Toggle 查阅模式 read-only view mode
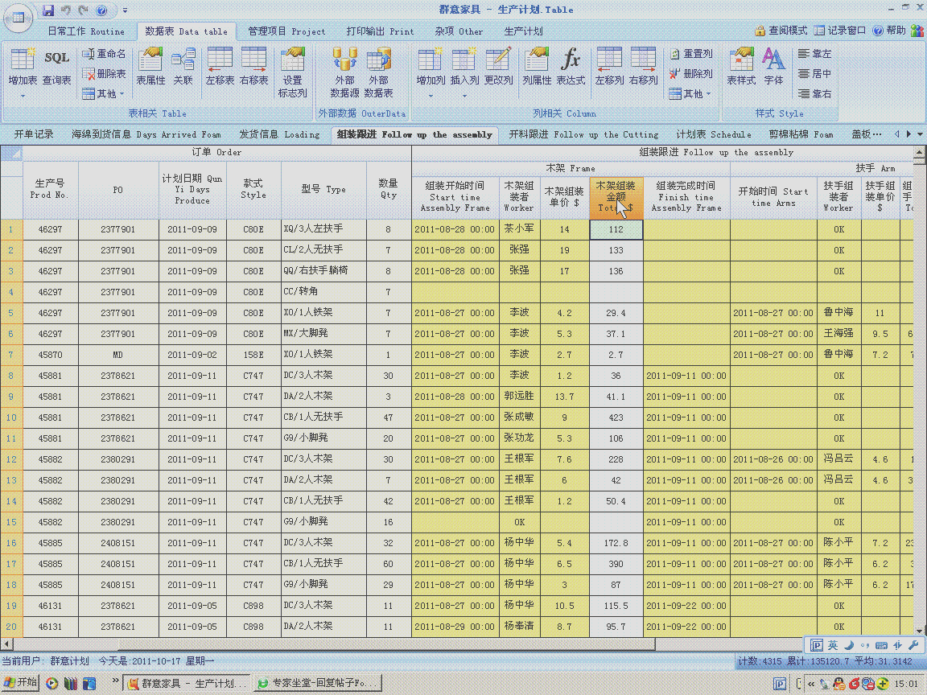The height and width of the screenshot is (695, 927). point(781,31)
